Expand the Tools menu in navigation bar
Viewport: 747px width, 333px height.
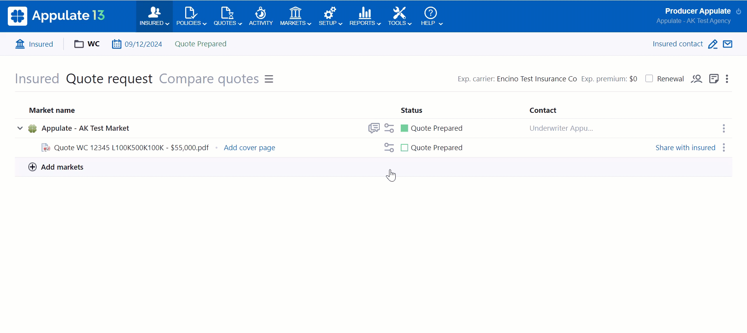400,16
